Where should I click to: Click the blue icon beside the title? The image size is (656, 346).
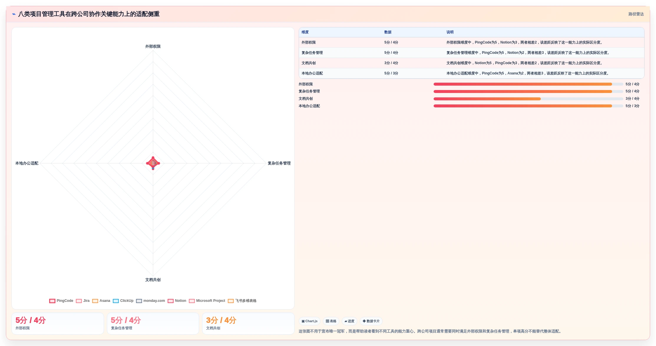coord(14,14)
